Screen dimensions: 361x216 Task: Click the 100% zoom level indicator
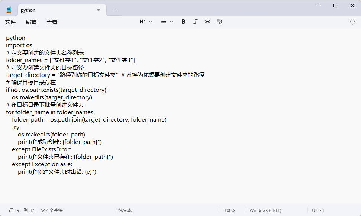click(229, 210)
